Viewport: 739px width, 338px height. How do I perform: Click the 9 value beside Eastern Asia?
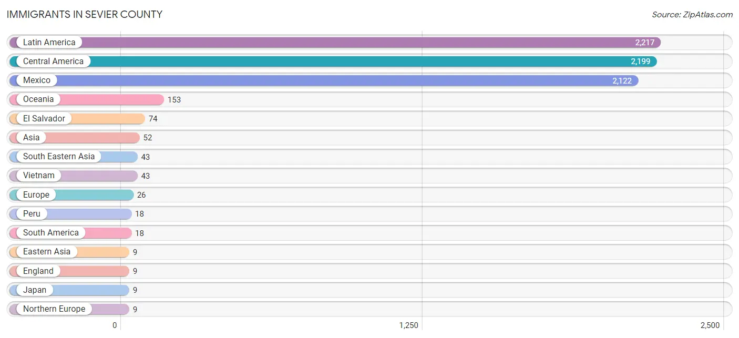click(135, 252)
